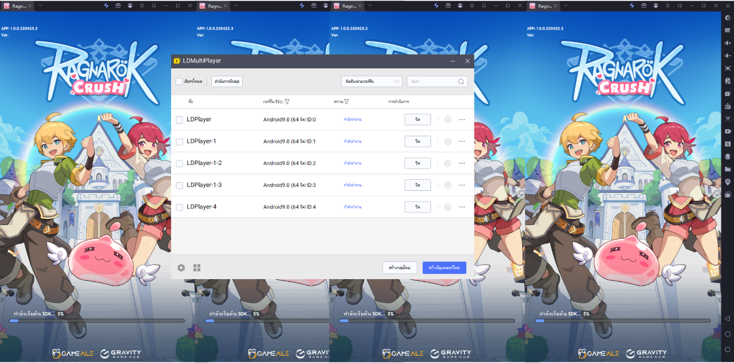Click the close button for LDPlayer-1-3
This screenshot has height=363, width=734.
(x=418, y=185)
